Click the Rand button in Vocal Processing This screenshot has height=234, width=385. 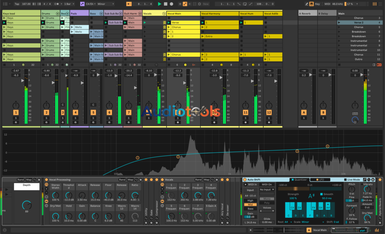coord(122,180)
